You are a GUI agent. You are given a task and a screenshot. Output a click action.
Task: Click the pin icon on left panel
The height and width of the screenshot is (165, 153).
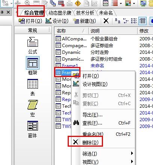click(2, 12)
